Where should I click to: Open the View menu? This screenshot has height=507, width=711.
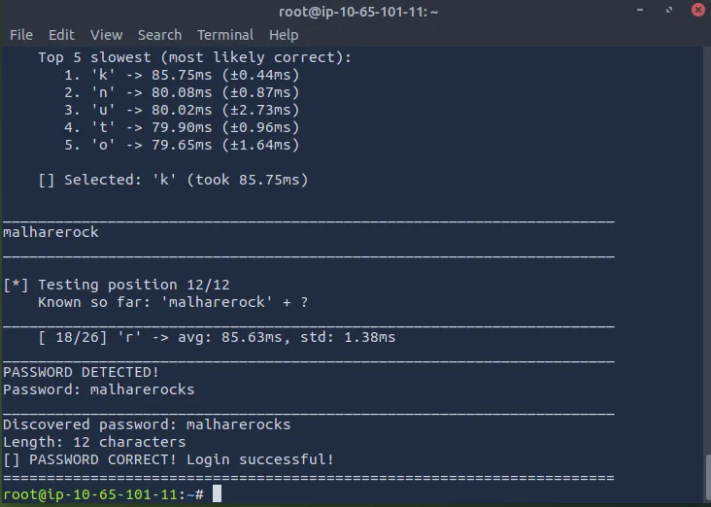(x=106, y=35)
